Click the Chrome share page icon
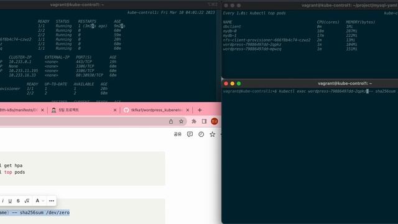398x224 pixels. 171,121
